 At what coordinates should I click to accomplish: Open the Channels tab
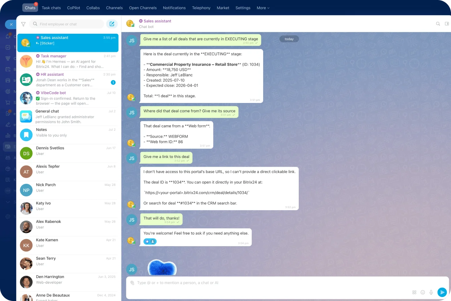click(x=114, y=8)
